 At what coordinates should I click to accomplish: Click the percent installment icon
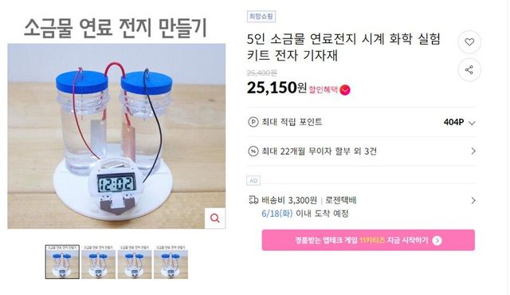[x=253, y=151]
